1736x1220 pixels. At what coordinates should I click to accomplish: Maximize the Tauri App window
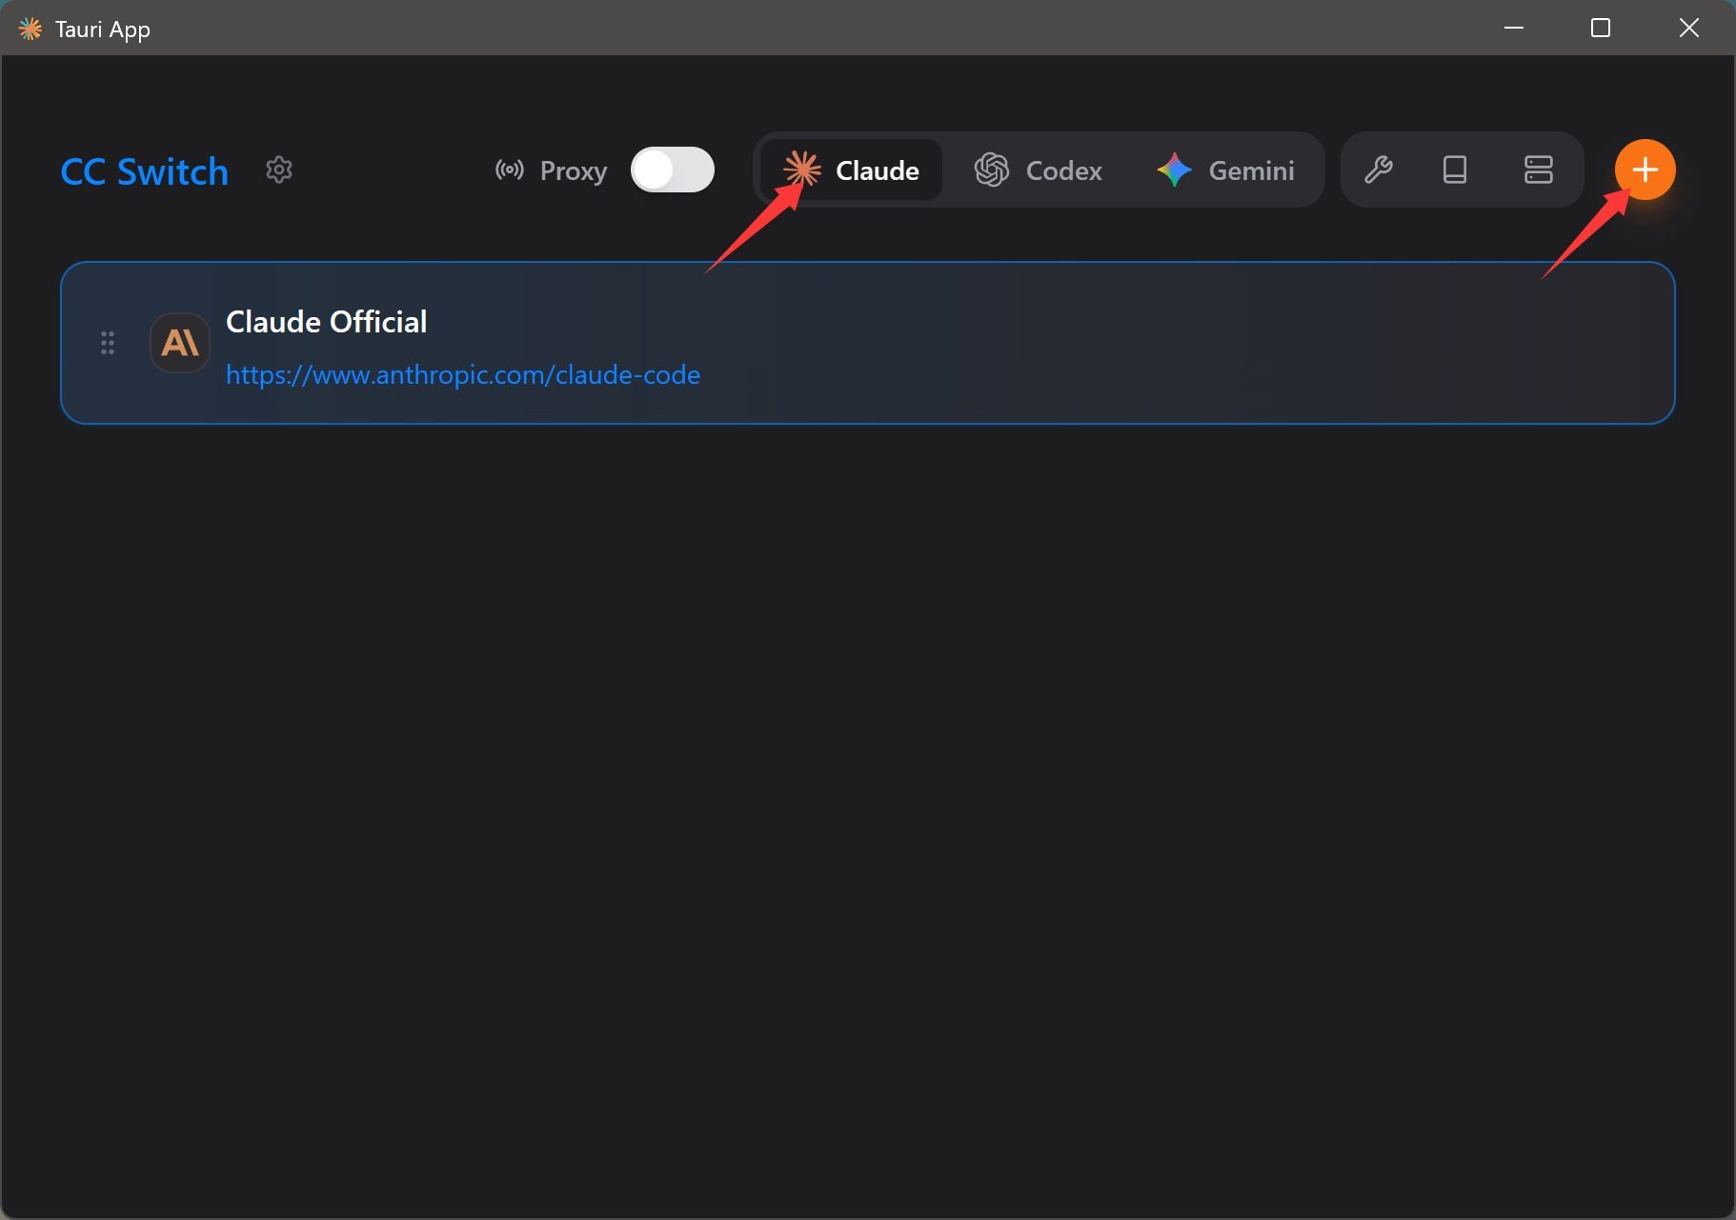point(1601,29)
